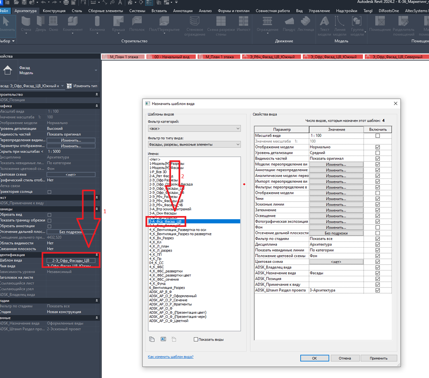Select the Текст модели tool icon

point(324,21)
